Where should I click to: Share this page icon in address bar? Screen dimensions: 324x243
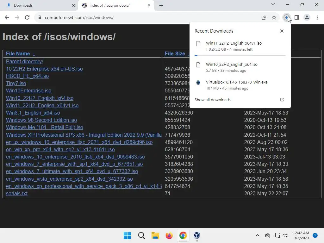[x=264, y=18]
